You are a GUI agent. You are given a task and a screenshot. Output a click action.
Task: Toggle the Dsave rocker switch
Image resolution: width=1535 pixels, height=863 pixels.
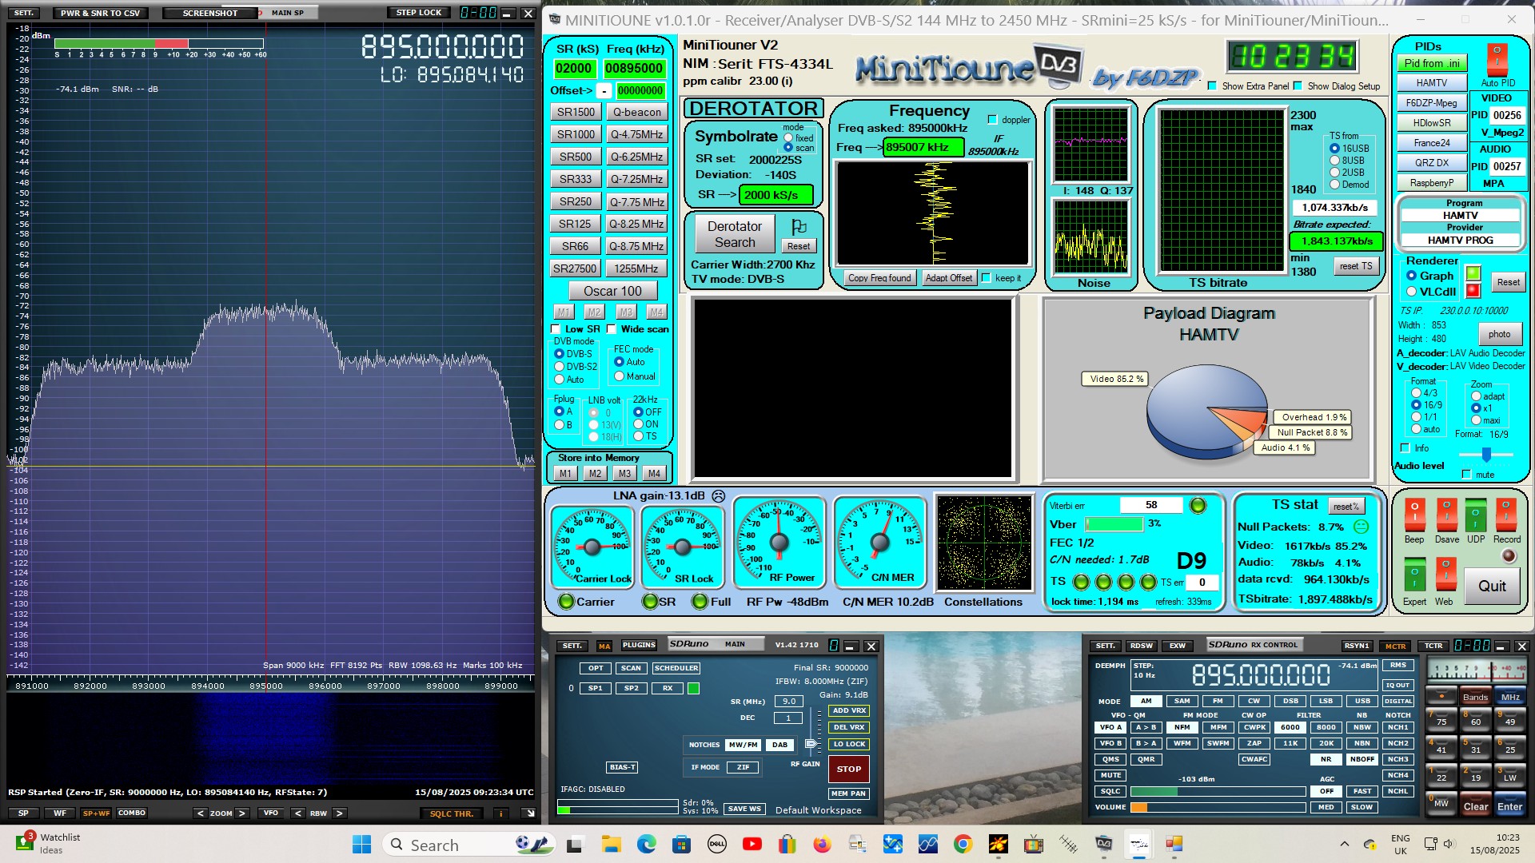point(1446,515)
